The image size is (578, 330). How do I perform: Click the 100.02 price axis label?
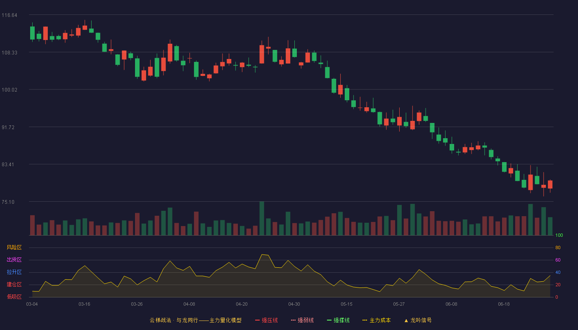tap(9, 90)
